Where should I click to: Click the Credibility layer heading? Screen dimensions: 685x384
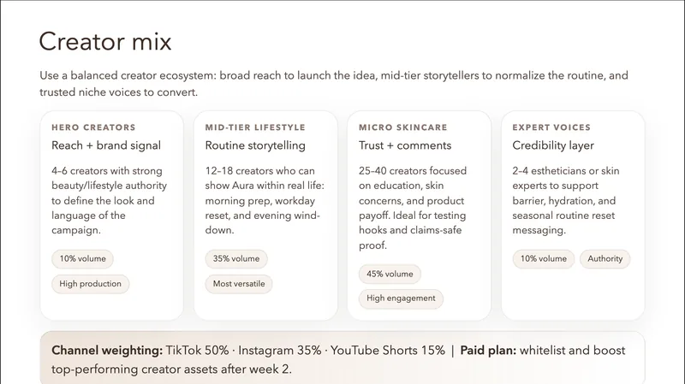point(553,145)
